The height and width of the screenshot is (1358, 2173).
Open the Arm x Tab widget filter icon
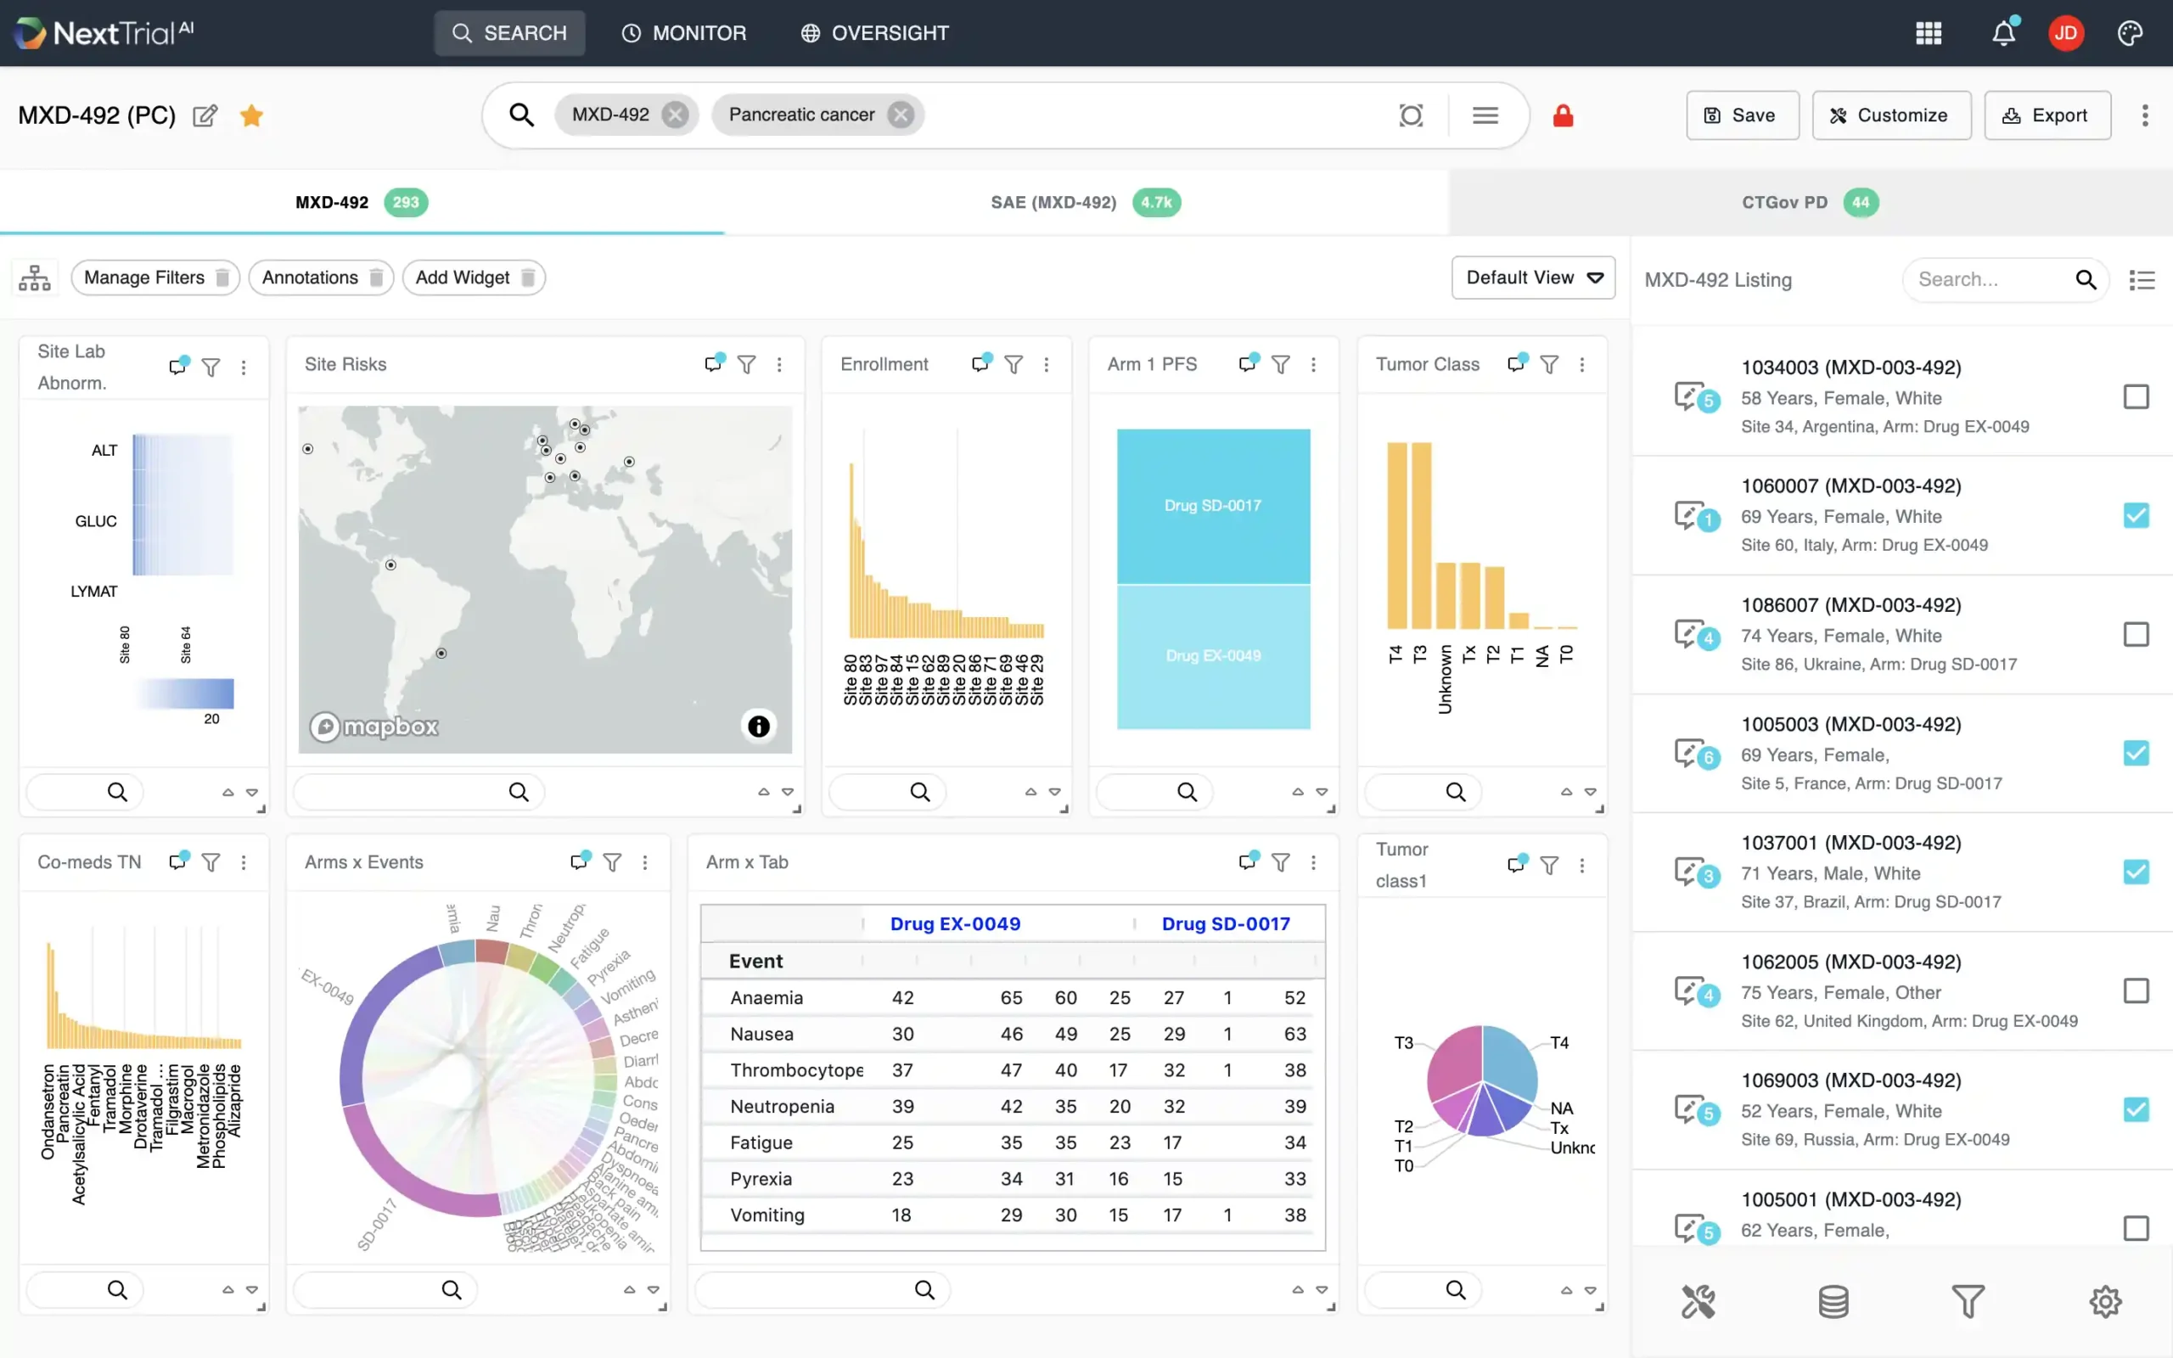click(x=1280, y=863)
